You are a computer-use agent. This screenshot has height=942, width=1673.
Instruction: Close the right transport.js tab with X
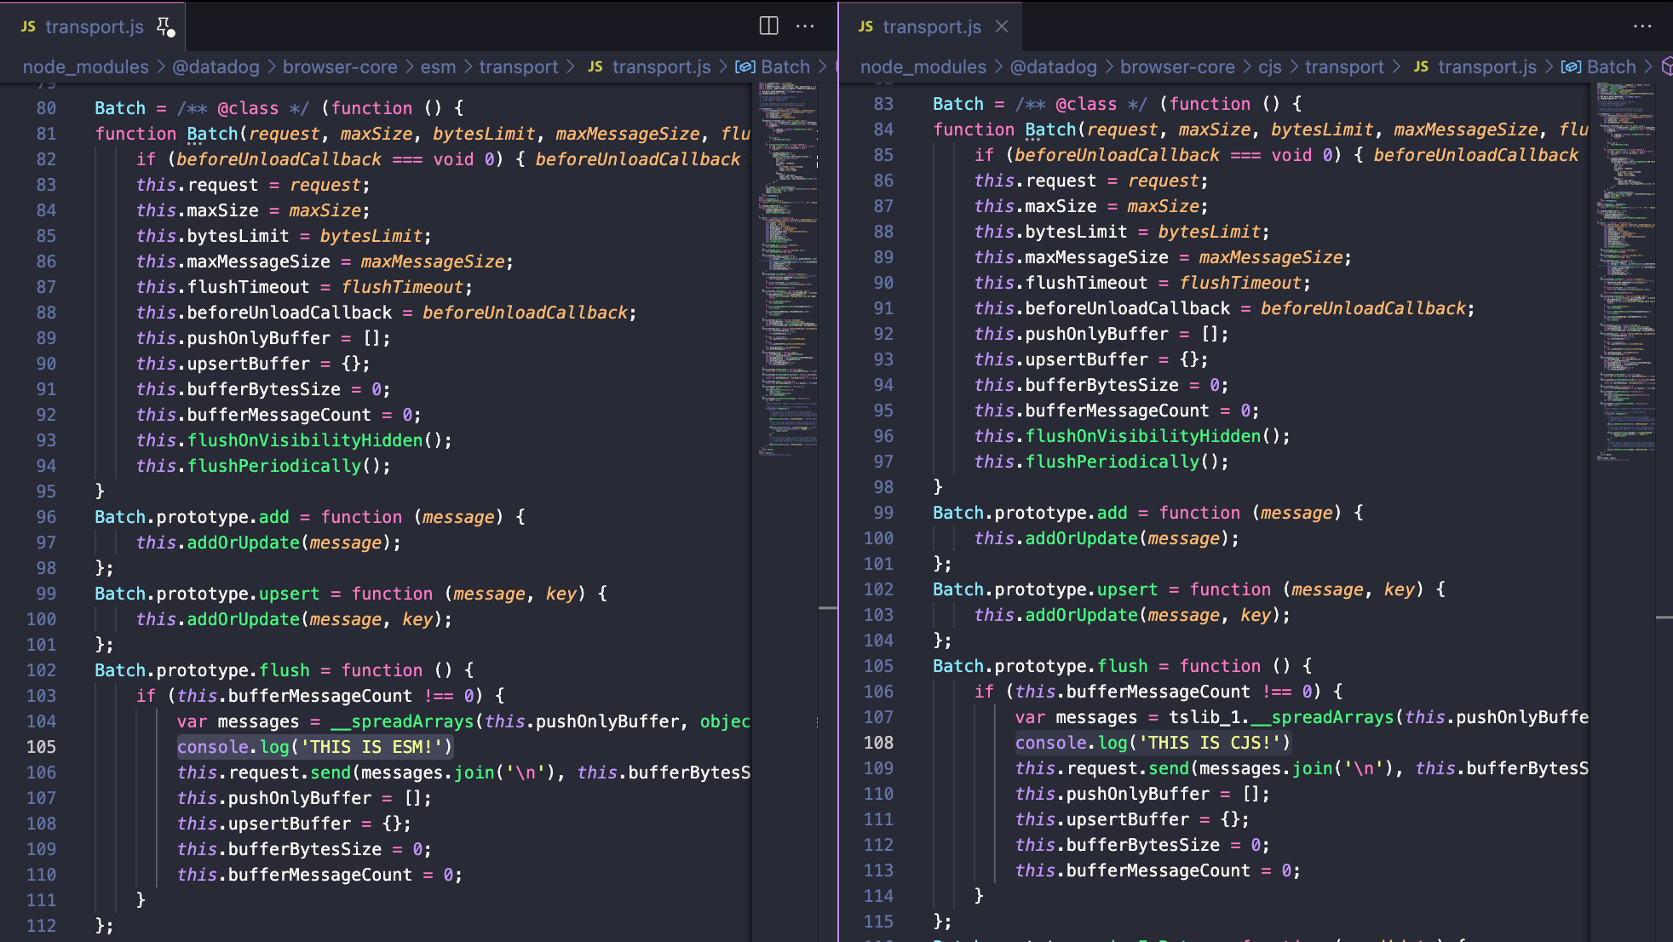[1002, 26]
